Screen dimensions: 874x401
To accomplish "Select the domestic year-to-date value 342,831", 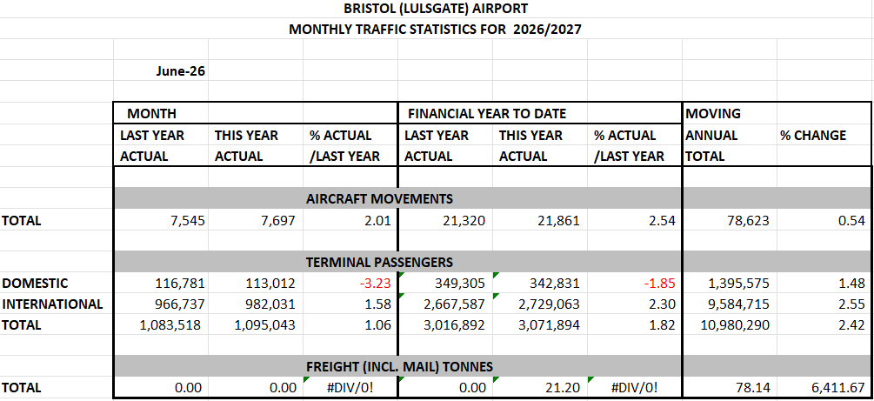I will coord(540,284).
